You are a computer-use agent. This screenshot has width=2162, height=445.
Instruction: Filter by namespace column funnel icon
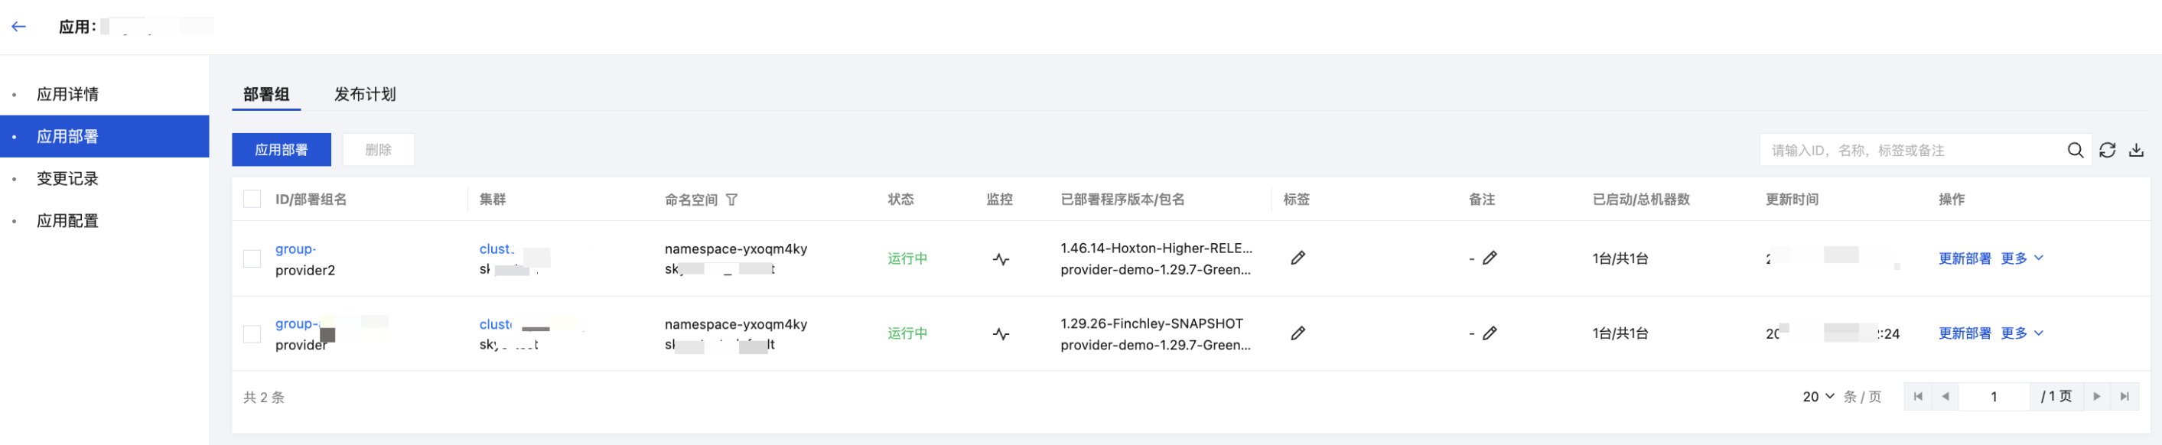tap(732, 200)
